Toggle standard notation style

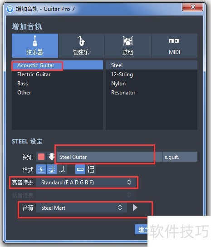[52, 169]
